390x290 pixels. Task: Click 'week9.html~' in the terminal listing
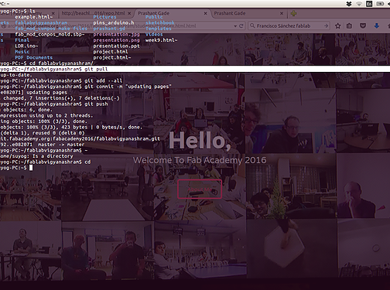point(161,40)
